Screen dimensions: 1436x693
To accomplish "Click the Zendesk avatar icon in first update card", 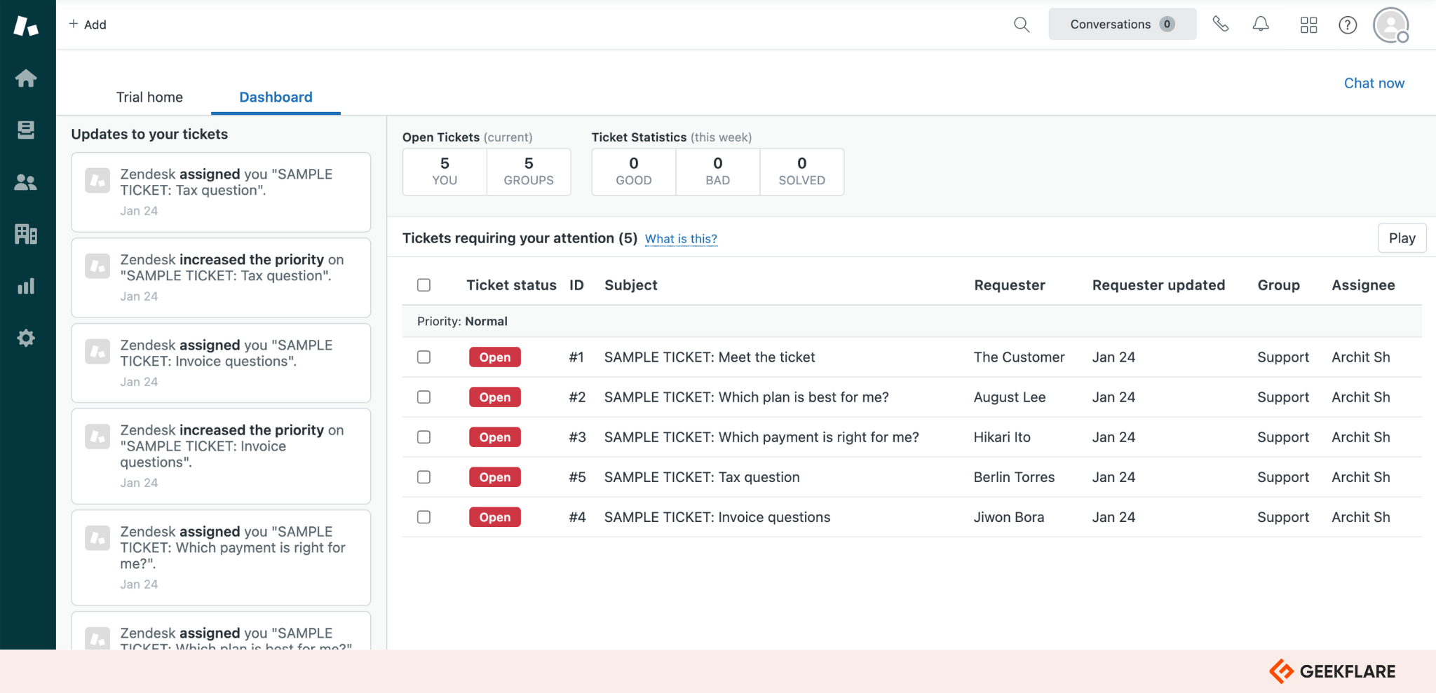I will pos(97,180).
